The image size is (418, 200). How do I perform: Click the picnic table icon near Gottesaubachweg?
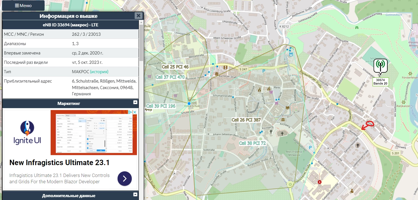point(357,28)
